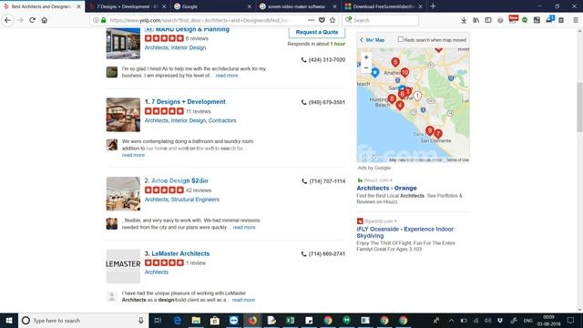Read more of Artoo Design review
The image size is (583, 328).
tap(244, 228)
